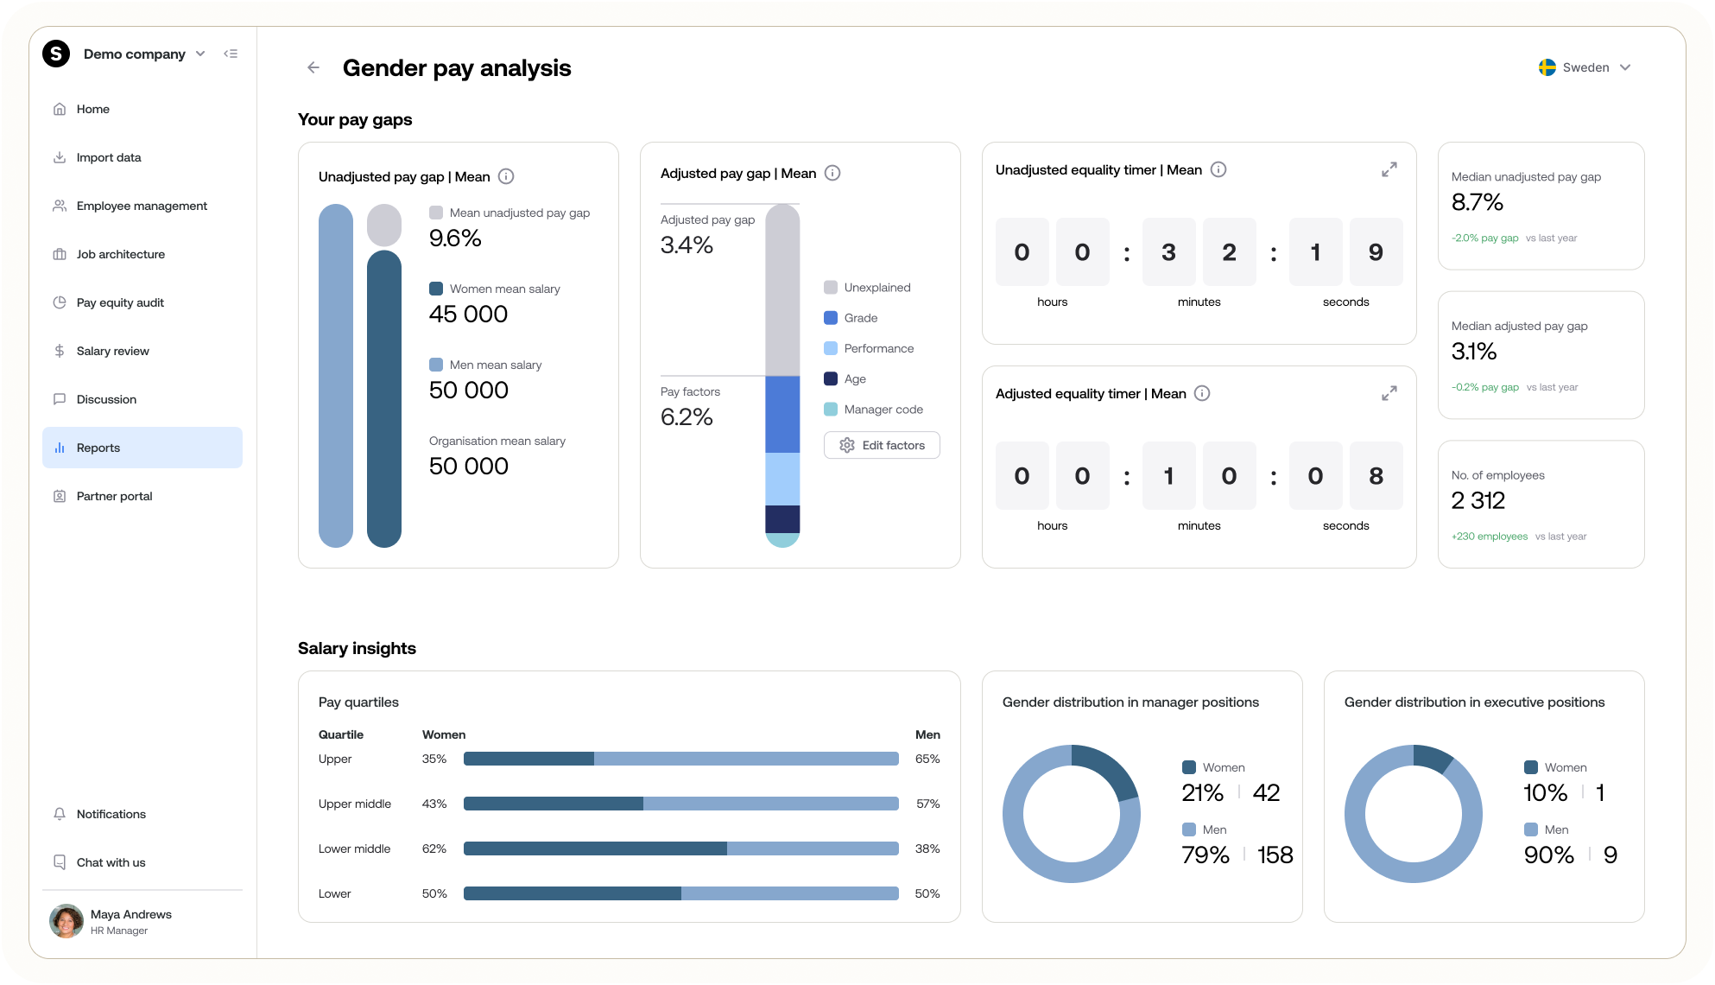Image resolution: width=1715 pixels, height=985 pixels.
Task: Click info icon beside Adjusted equality timer
Action: 1202,393
